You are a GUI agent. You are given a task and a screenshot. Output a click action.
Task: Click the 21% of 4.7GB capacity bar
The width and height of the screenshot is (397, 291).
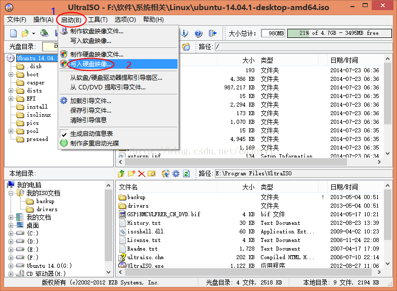339,33
